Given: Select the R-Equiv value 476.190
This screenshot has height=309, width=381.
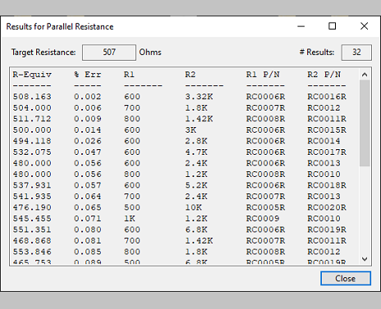Looking at the screenshot, I should [32, 207].
